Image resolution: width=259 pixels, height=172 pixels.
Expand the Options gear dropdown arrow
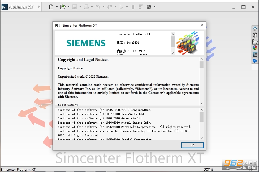(155, 7)
